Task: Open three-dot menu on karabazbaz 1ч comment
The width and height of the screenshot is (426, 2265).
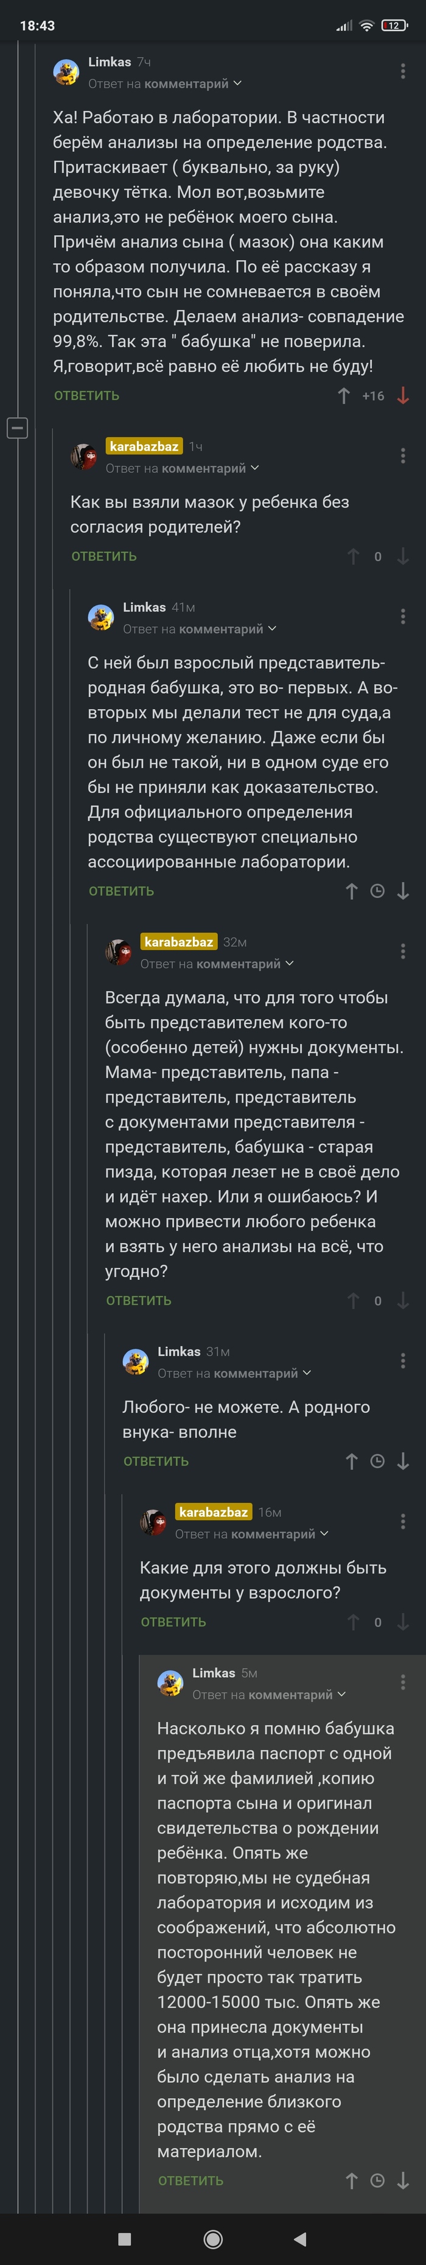Action: [402, 456]
